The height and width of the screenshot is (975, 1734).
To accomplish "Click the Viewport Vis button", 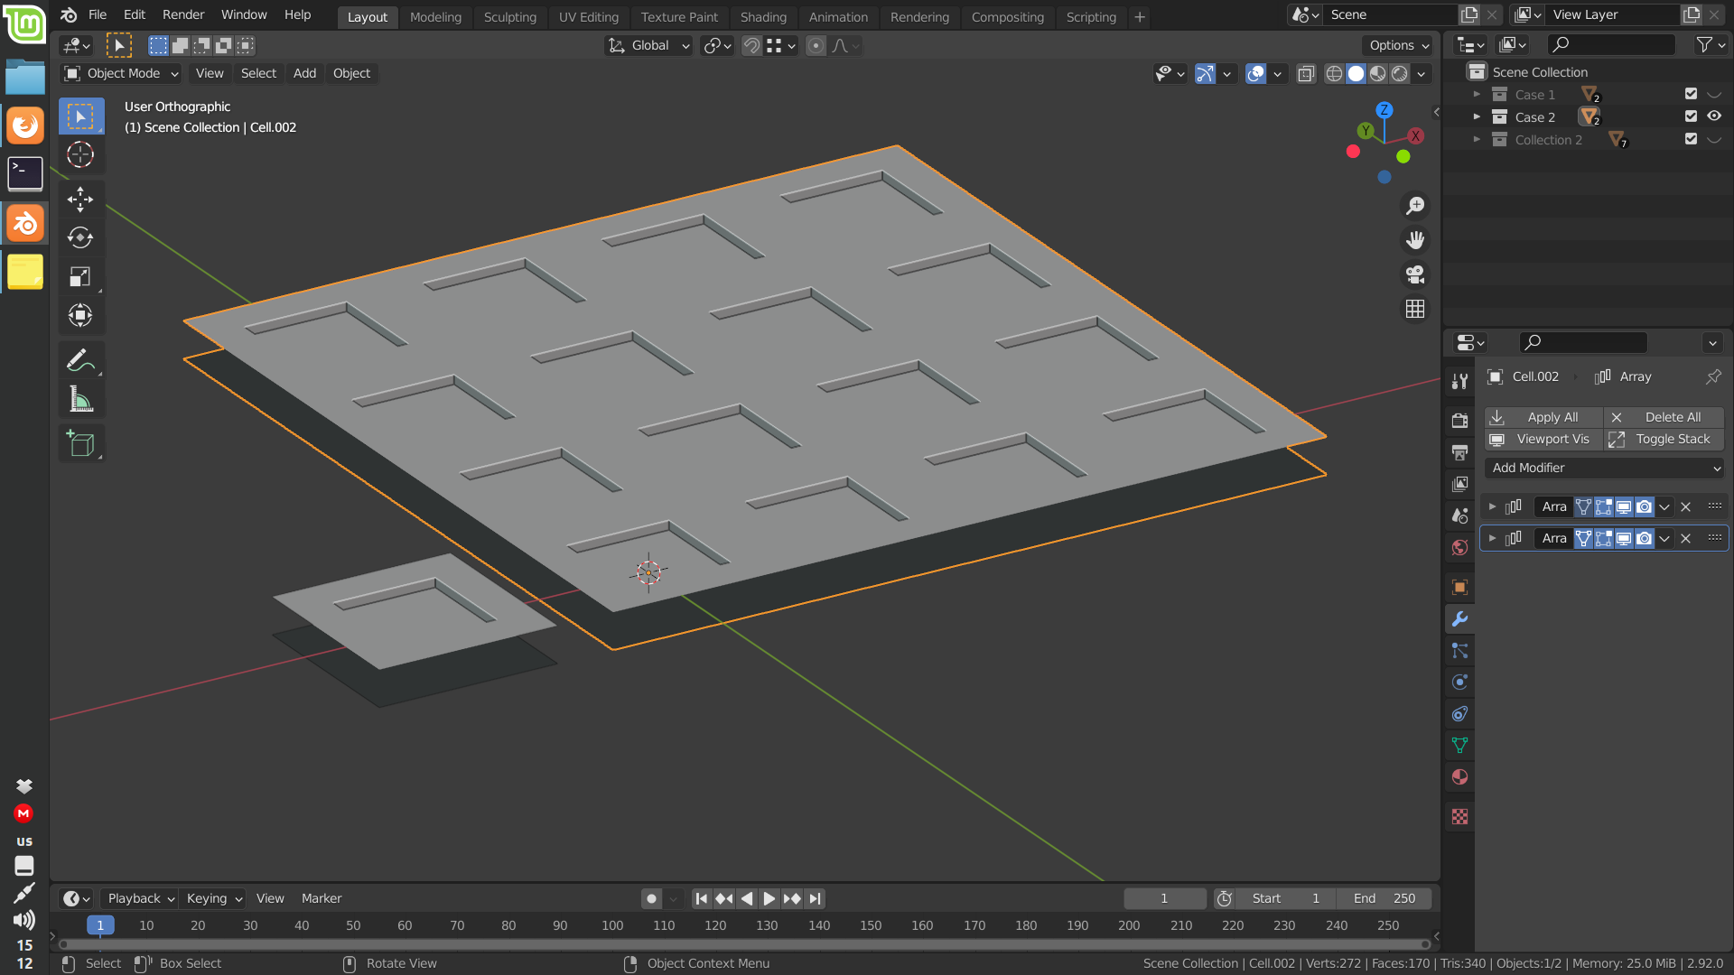I will click(1543, 440).
